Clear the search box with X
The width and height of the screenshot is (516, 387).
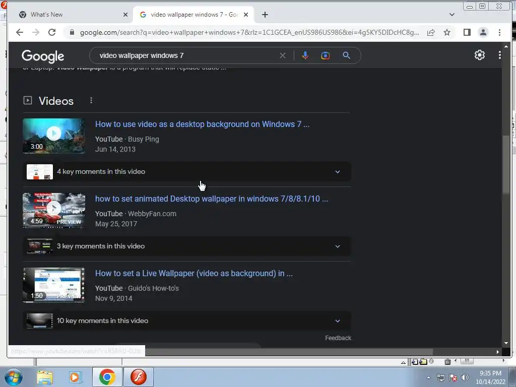coord(282,55)
